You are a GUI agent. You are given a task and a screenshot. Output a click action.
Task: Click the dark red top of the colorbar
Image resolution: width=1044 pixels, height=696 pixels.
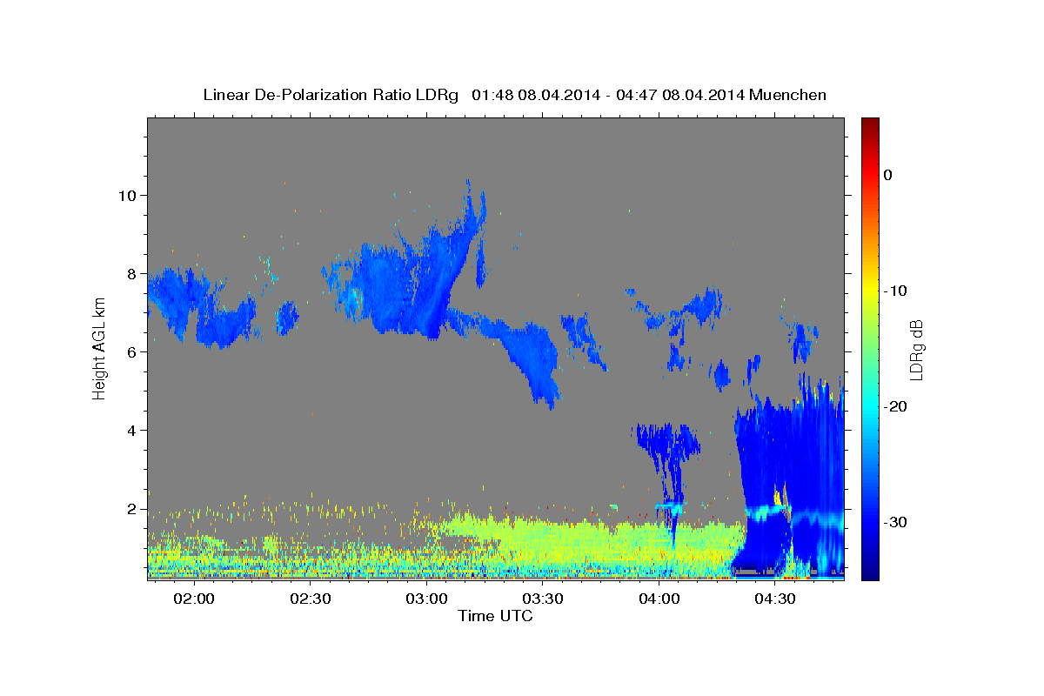pos(870,124)
